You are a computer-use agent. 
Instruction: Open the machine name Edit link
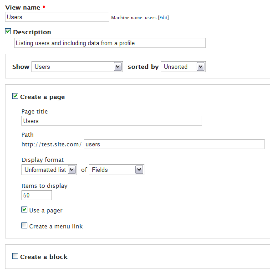pyautogui.click(x=163, y=18)
